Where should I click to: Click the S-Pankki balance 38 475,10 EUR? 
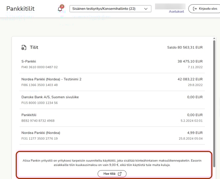[190, 61]
